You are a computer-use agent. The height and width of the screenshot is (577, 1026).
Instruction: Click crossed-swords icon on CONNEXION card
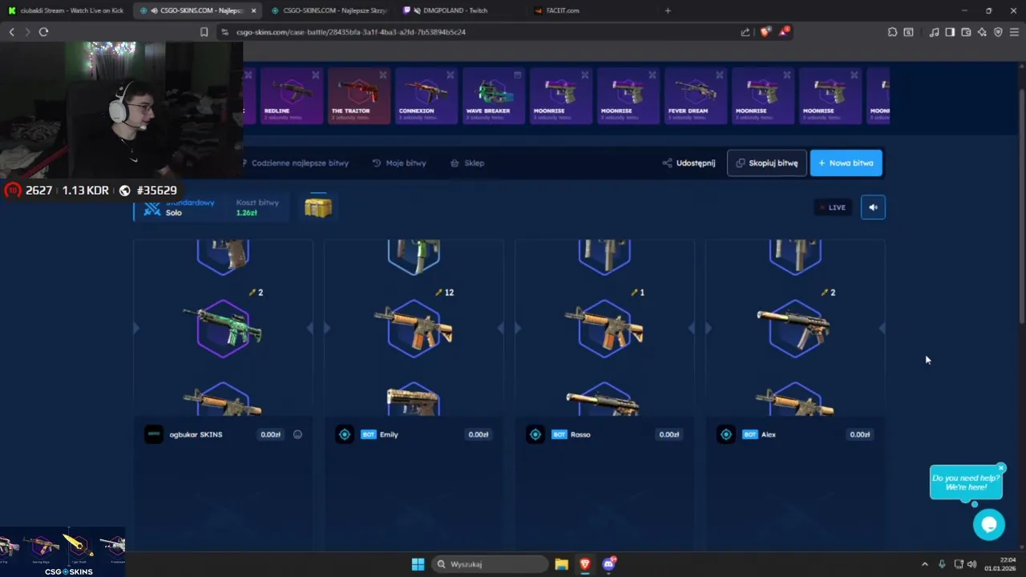(x=450, y=75)
